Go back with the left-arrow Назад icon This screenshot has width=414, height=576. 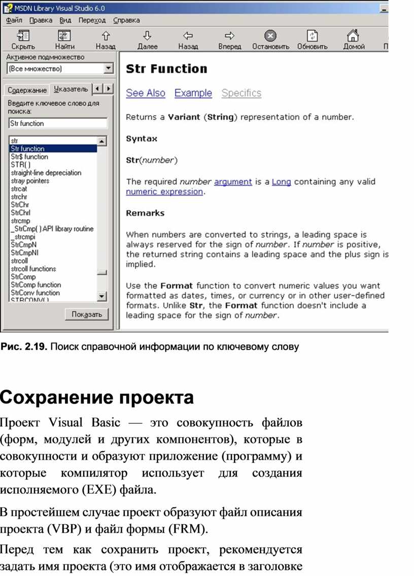188,36
